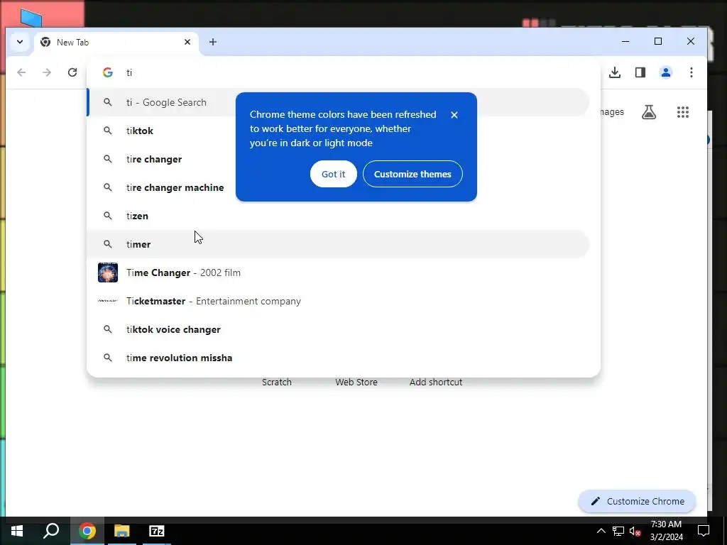This screenshot has height=545, width=727.
Task: Open the notification center icon
Action: (x=704, y=531)
